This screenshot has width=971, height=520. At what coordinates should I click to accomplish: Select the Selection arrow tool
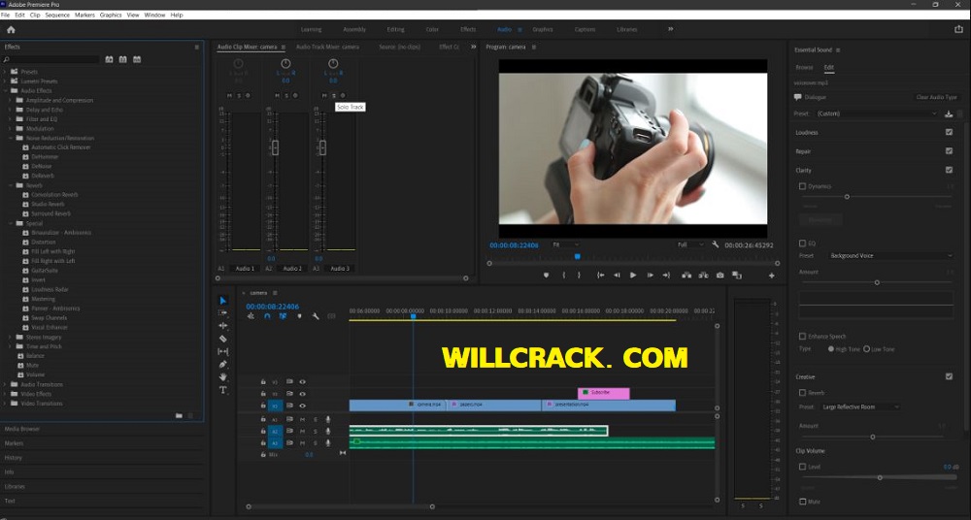click(x=223, y=301)
